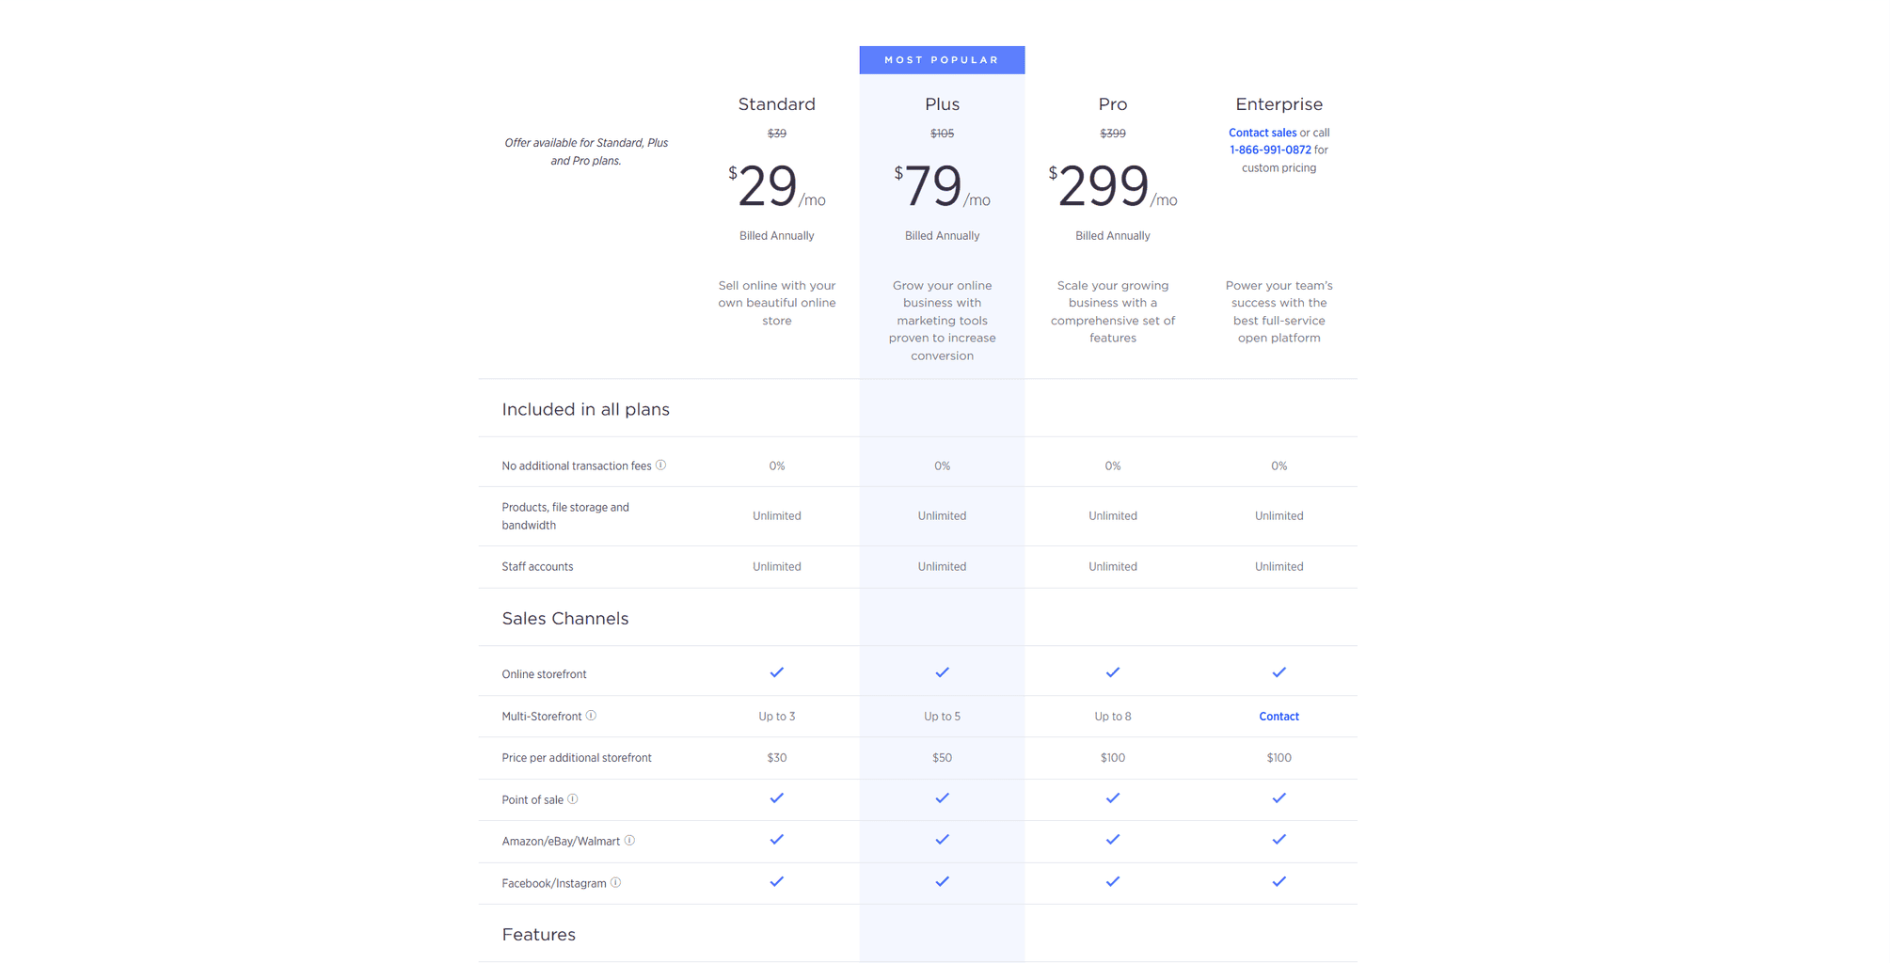Click Standard checkmark in Online storefront row
Viewport: 1890px width, 963px height.
click(777, 672)
